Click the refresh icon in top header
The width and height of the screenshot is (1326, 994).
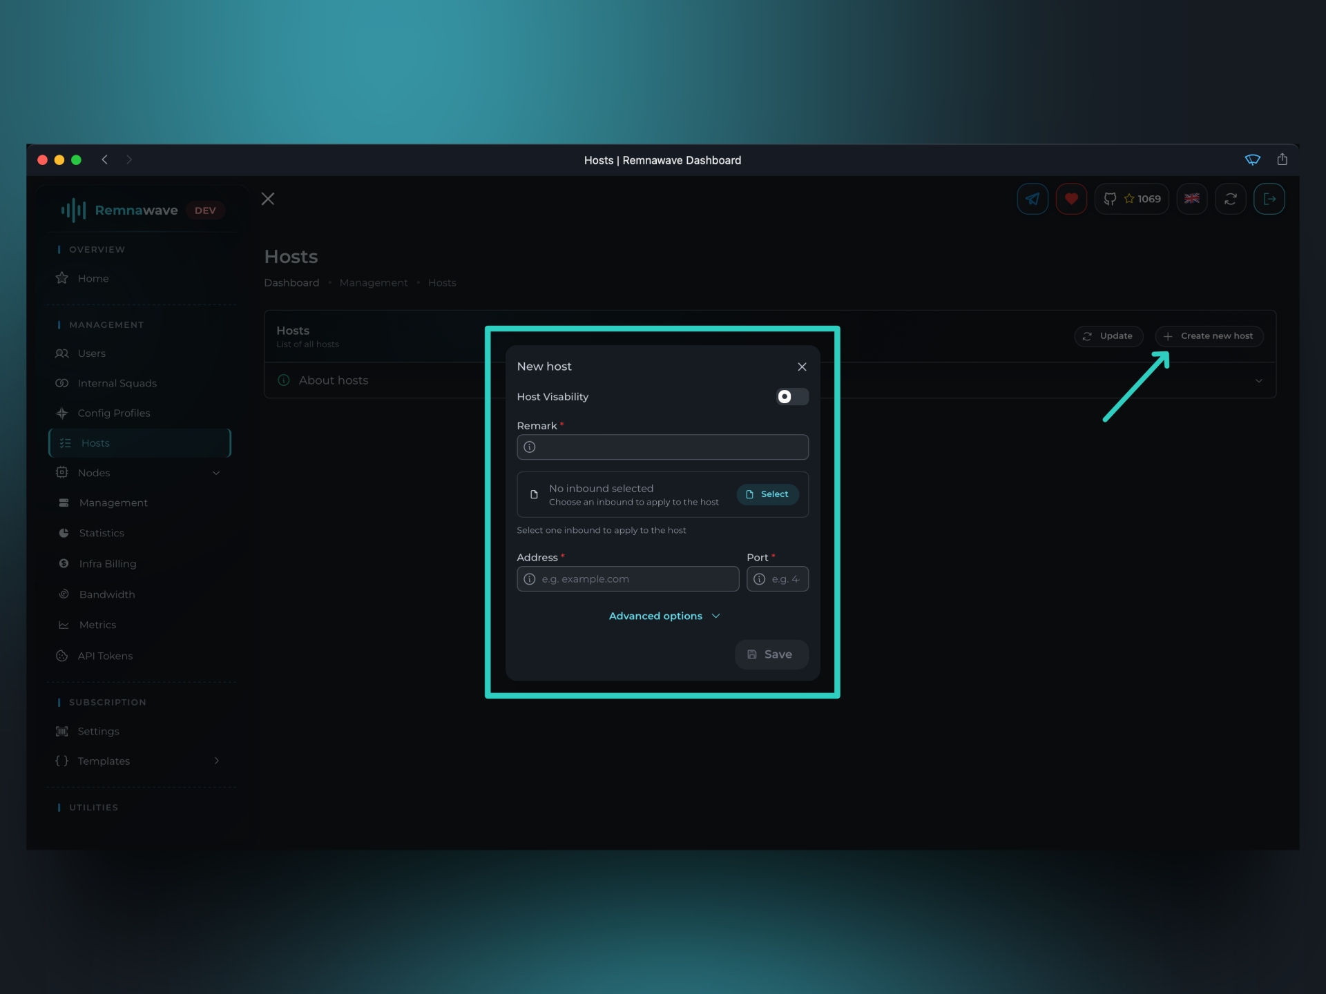coord(1230,199)
